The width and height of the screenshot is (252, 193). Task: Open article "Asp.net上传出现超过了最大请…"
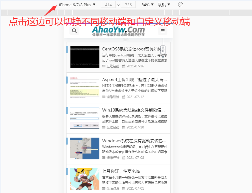(x=134, y=80)
